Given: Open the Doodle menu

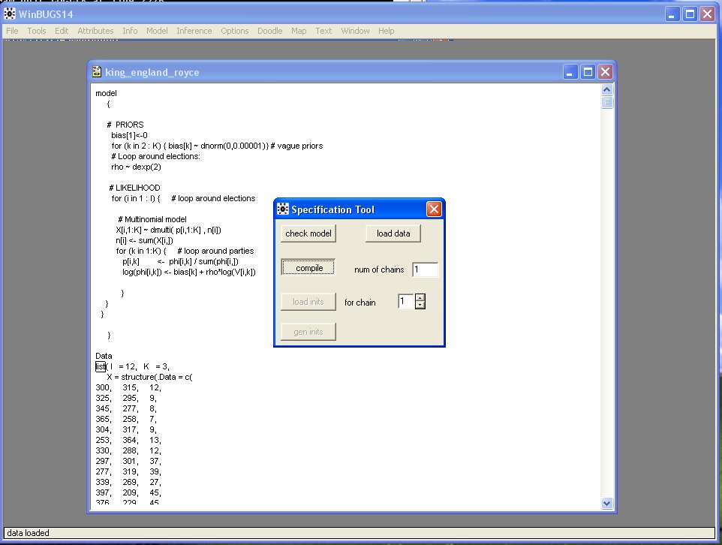Looking at the screenshot, I should 269,31.
